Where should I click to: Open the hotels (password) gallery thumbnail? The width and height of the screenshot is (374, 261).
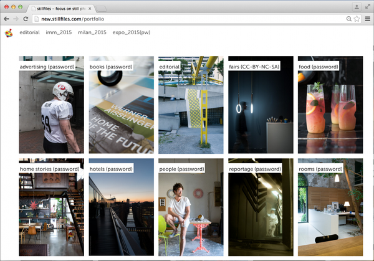click(x=121, y=208)
